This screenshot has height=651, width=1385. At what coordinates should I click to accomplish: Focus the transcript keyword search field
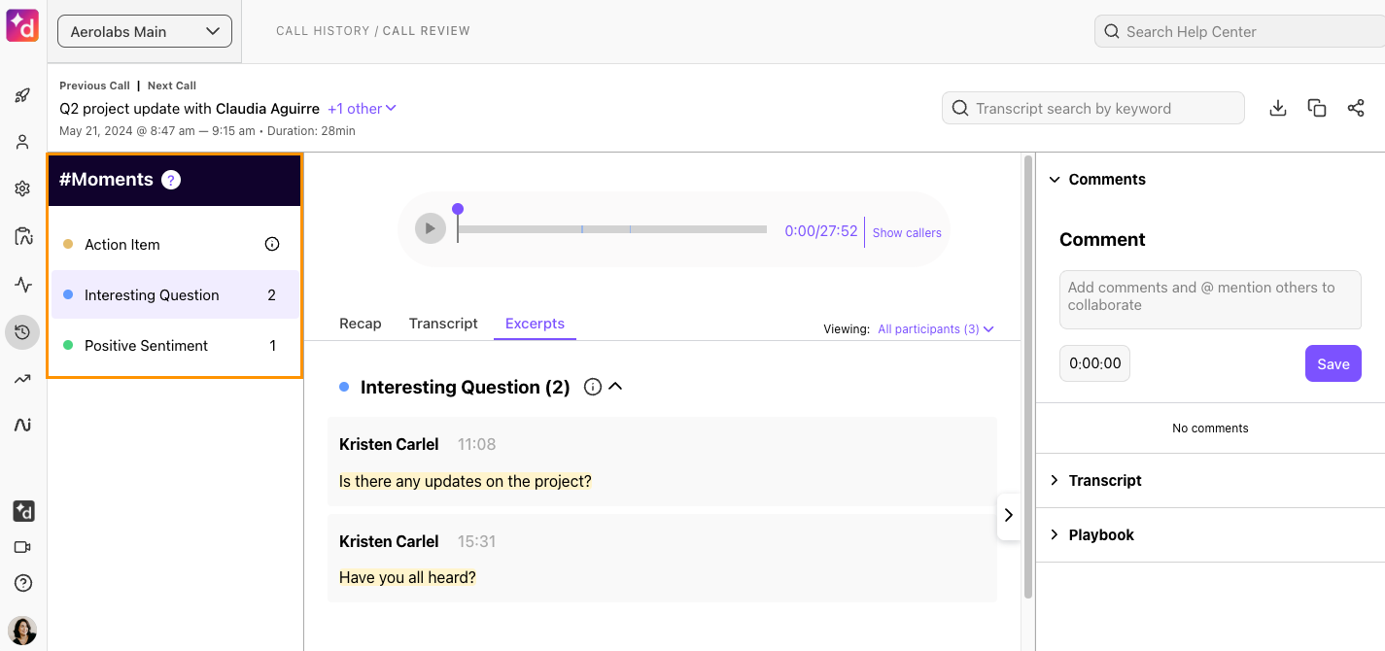pyautogui.click(x=1093, y=108)
